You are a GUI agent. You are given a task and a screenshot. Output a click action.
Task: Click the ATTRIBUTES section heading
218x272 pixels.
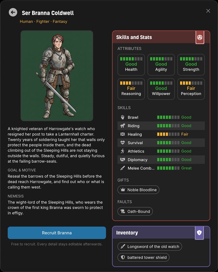coord(129,49)
